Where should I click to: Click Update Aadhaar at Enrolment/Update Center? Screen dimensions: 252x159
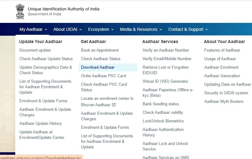[42, 135]
